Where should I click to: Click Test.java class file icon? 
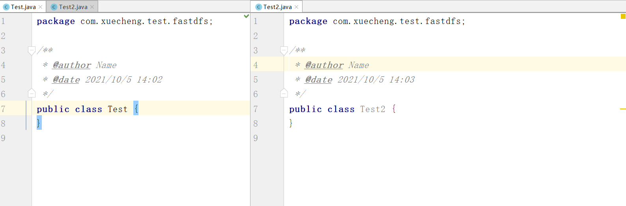click(6, 7)
